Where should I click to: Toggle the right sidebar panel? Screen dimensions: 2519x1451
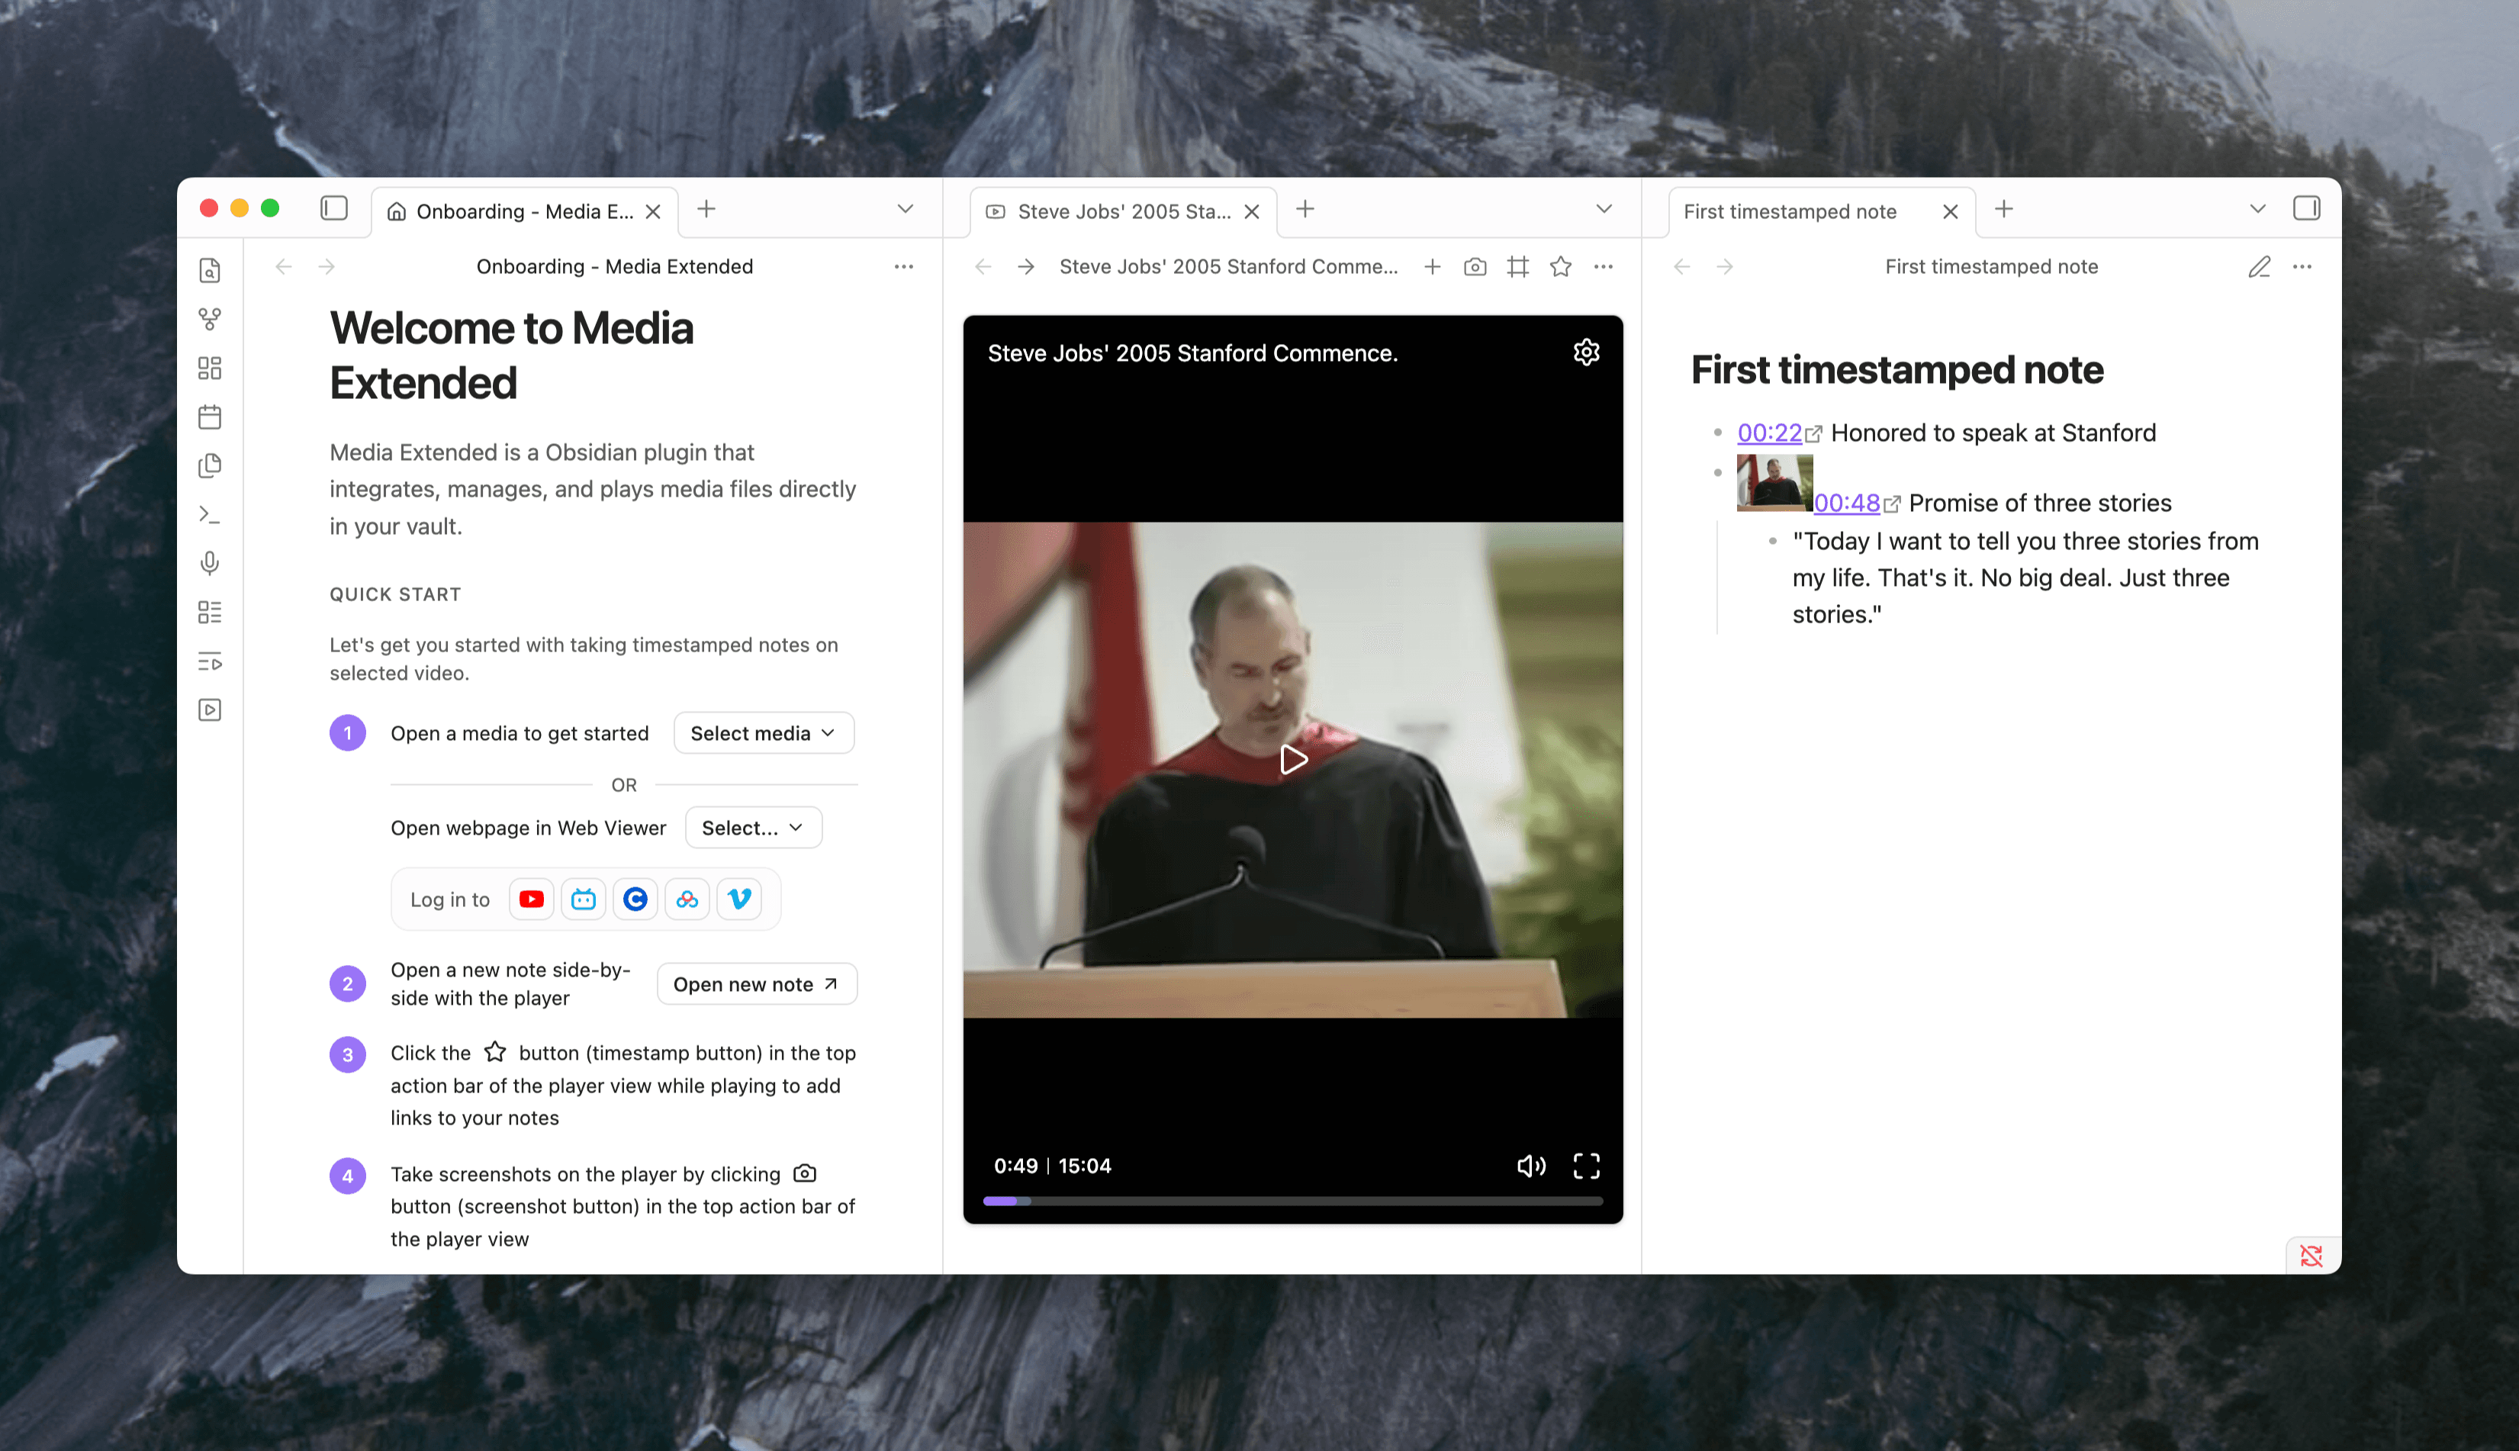(2305, 208)
